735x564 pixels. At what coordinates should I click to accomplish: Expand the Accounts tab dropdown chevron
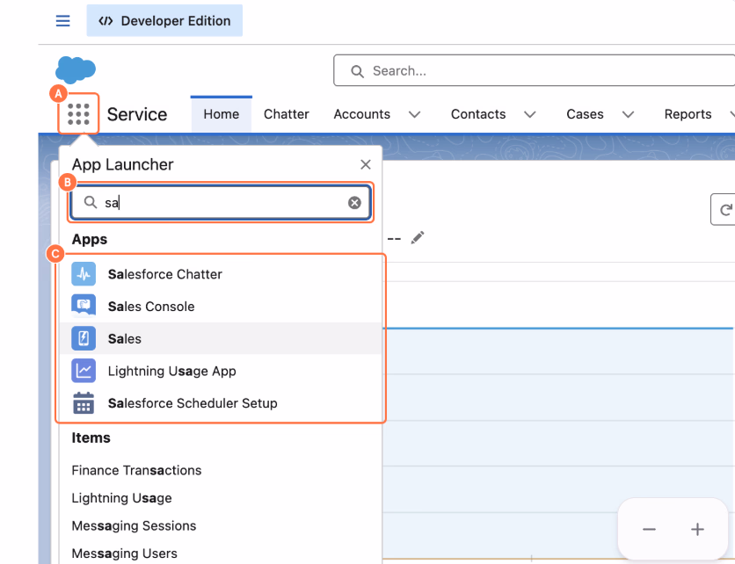coord(414,114)
